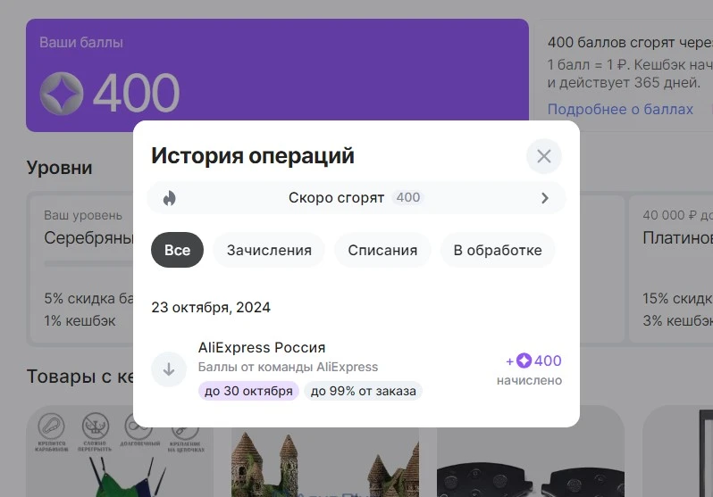The image size is (713, 497).
Task: Click the 1% кешбэк text in silver card
Action: 80,320
